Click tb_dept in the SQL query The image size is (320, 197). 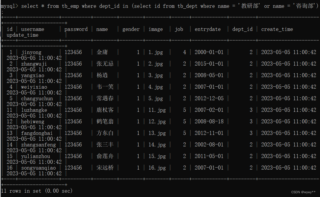(187, 6)
